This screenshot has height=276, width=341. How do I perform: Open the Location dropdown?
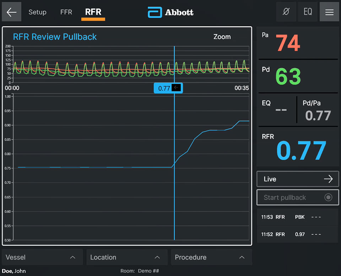coord(126,257)
